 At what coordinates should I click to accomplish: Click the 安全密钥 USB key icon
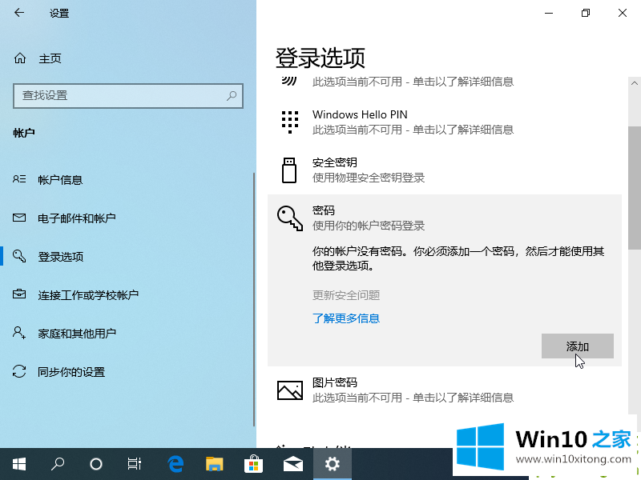coord(289,170)
